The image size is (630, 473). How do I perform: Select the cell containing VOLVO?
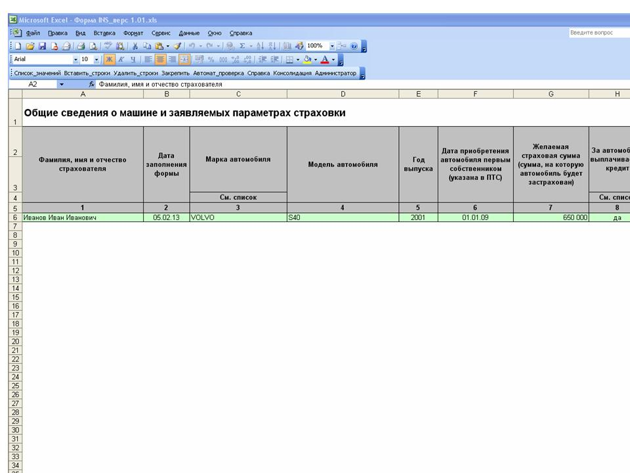238,217
